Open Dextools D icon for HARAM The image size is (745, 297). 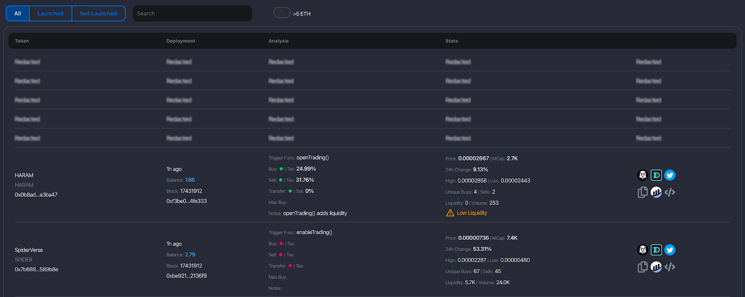point(656,175)
